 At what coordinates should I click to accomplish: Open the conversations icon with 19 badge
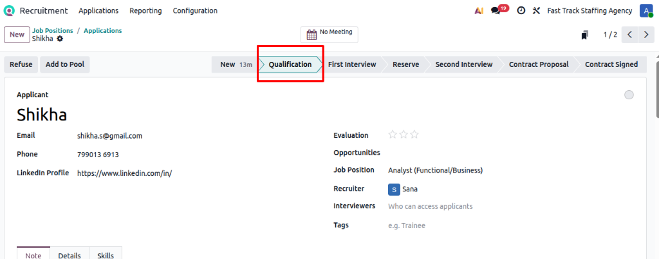(496, 11)
